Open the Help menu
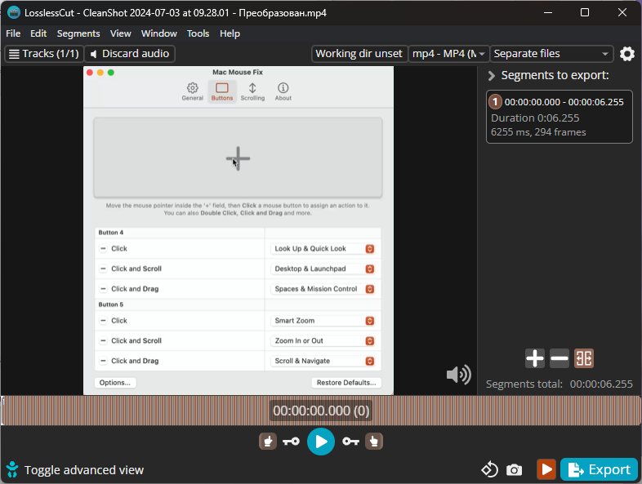642x484 pixels. click(230, 33)
